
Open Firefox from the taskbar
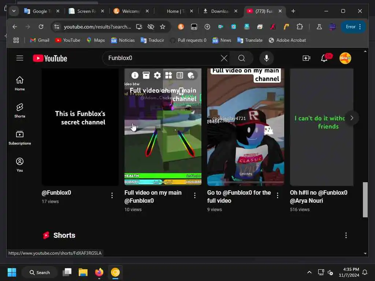(99, 272)
